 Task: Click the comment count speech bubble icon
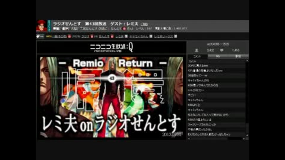pyautogui.click(x=221, y=50)
